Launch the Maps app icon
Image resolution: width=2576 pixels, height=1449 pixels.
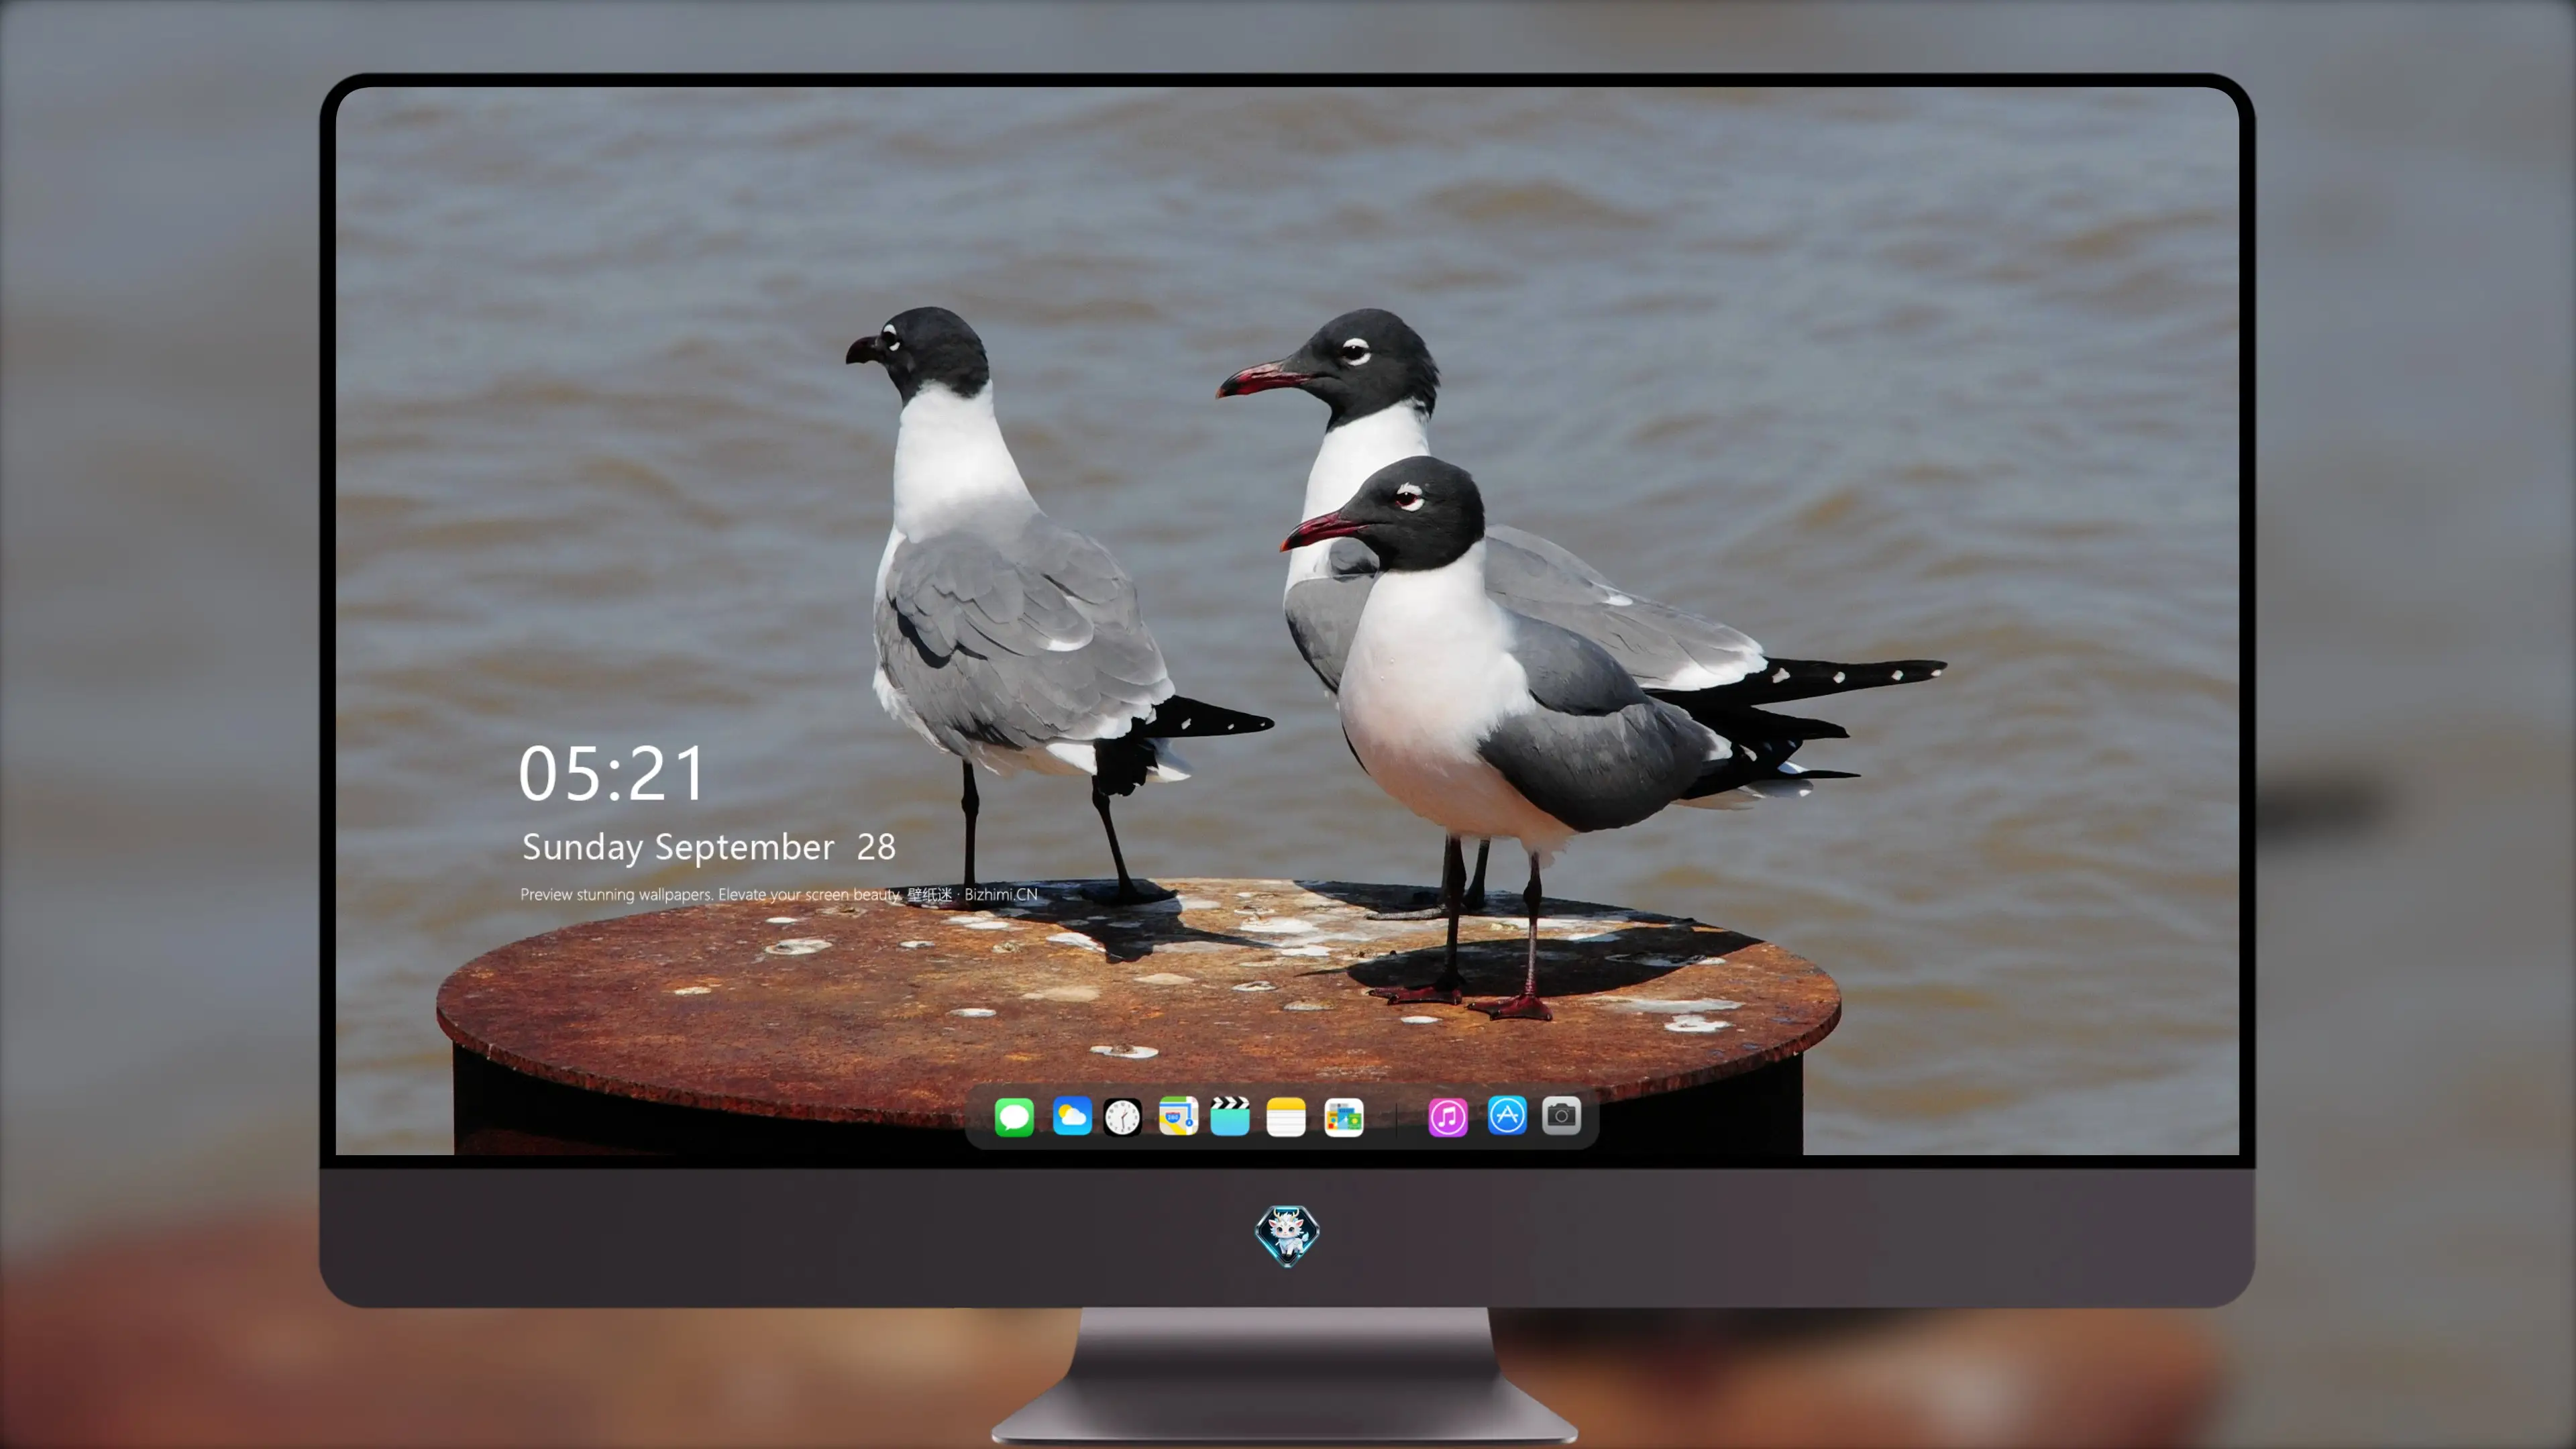1179,1116
